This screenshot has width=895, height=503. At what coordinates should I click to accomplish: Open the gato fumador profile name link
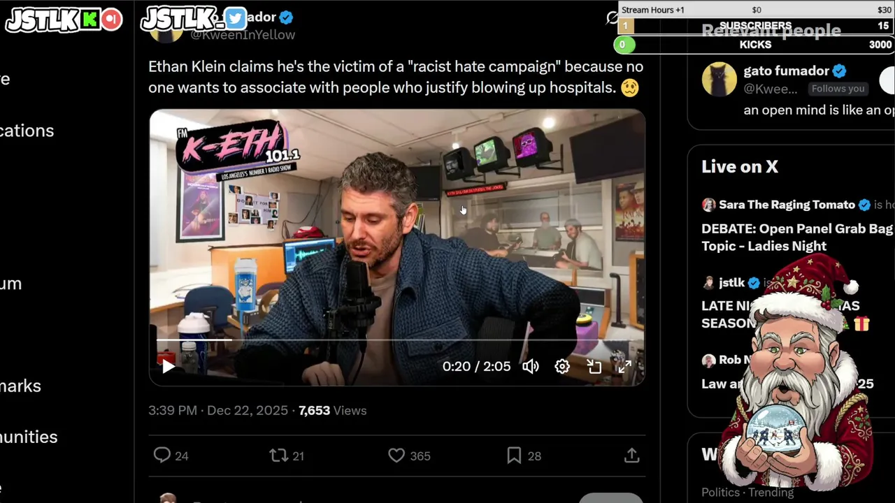pos(787,71)
